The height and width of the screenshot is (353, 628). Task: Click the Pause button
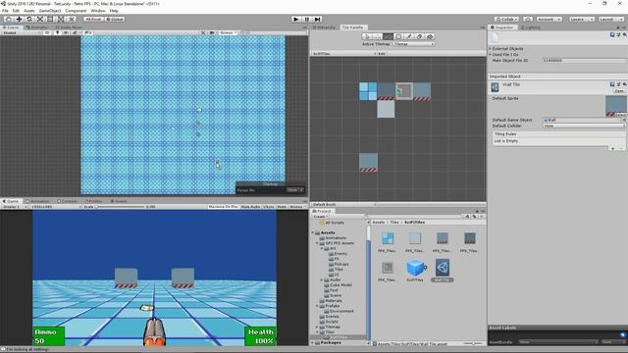point(307,20)
